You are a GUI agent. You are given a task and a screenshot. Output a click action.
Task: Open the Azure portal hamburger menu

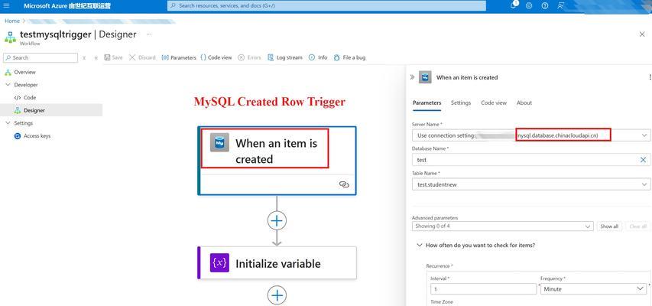(6, 6)
